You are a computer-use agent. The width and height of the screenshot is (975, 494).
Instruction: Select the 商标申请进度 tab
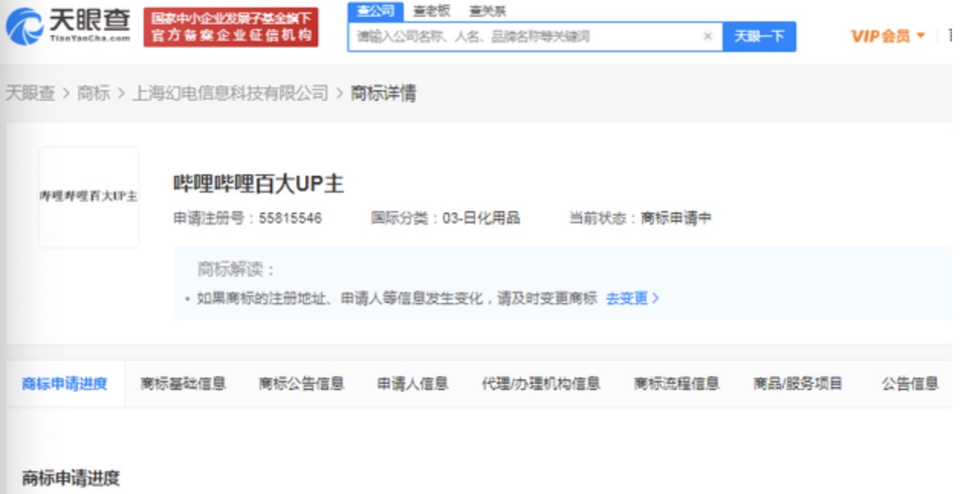click(x=65, y=384)
